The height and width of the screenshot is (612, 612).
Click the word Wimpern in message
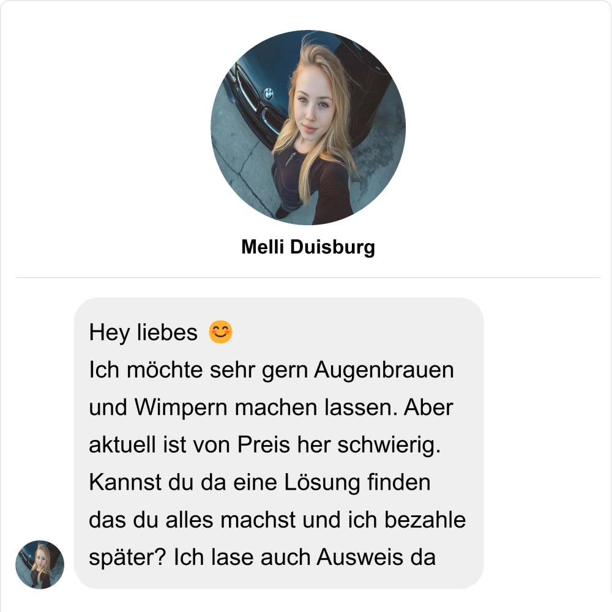coord(181,408)
